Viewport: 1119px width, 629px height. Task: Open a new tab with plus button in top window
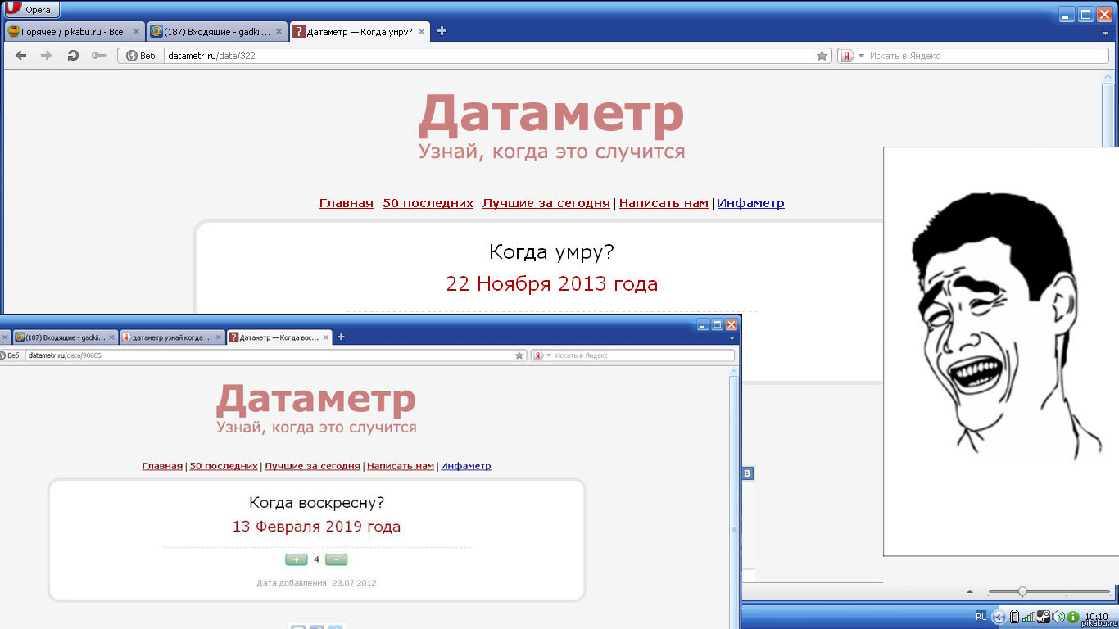442,31
